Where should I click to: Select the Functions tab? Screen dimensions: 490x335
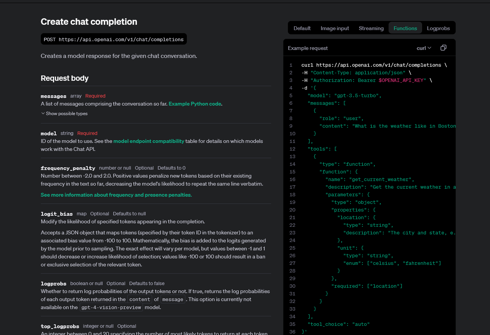(405, 28)
